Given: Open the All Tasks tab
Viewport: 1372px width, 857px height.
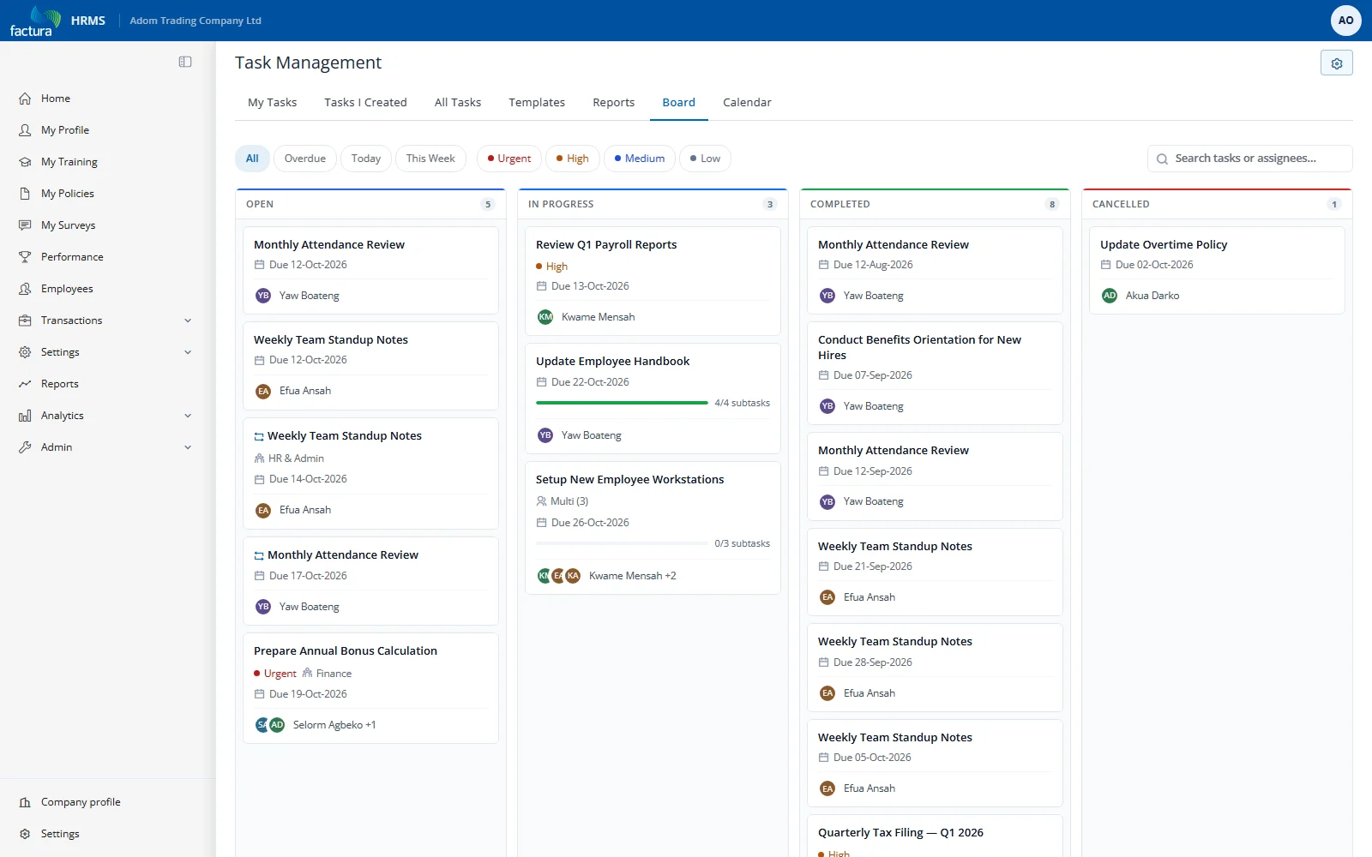Looking at the screenshot, I should (458, 103).
